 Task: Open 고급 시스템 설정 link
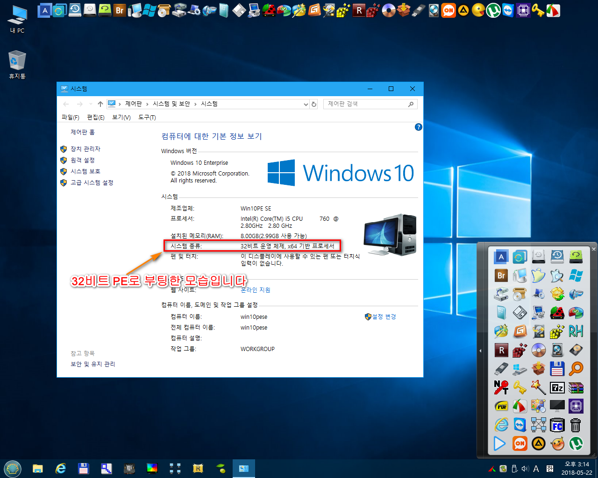point(92,183)
